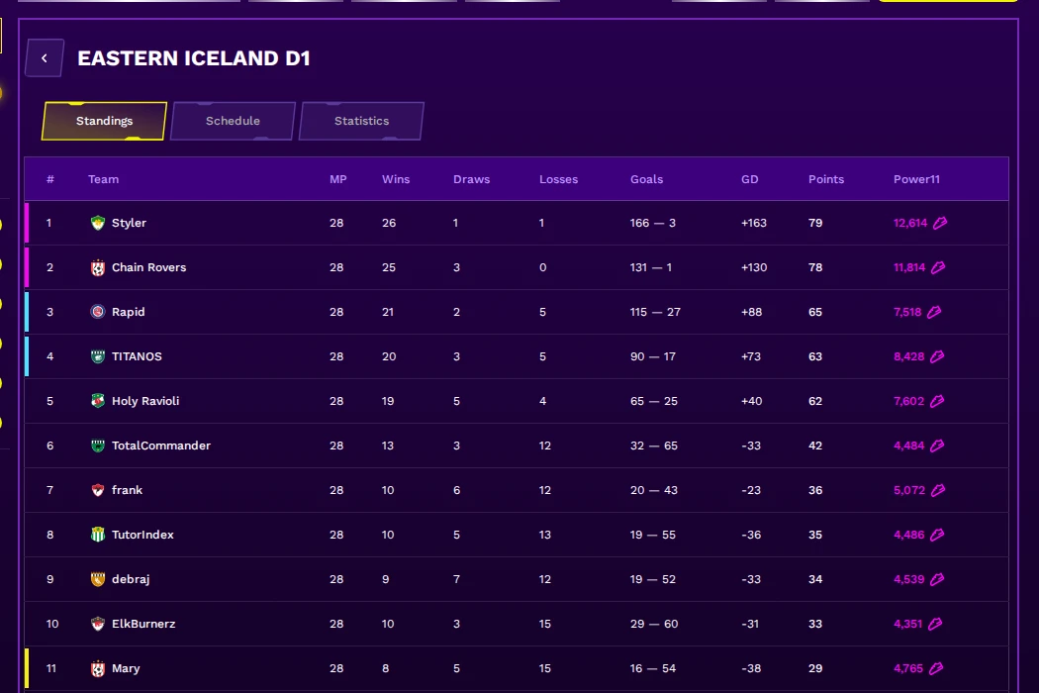Image resolution: width=1039 pixels, height=693 pixels.
Task: Open the Standings tab
Action: tap(104, 121)
